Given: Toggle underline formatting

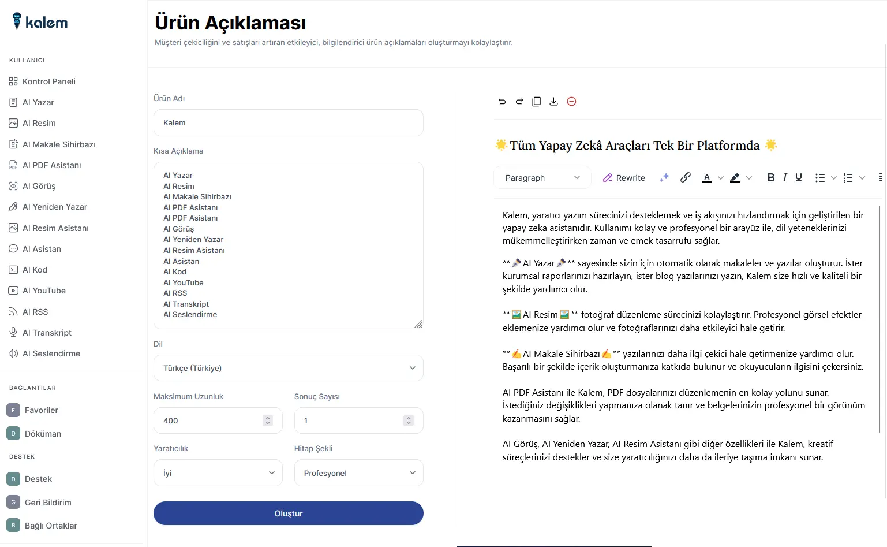Looking at the screenshot, I should coord(799,178).
